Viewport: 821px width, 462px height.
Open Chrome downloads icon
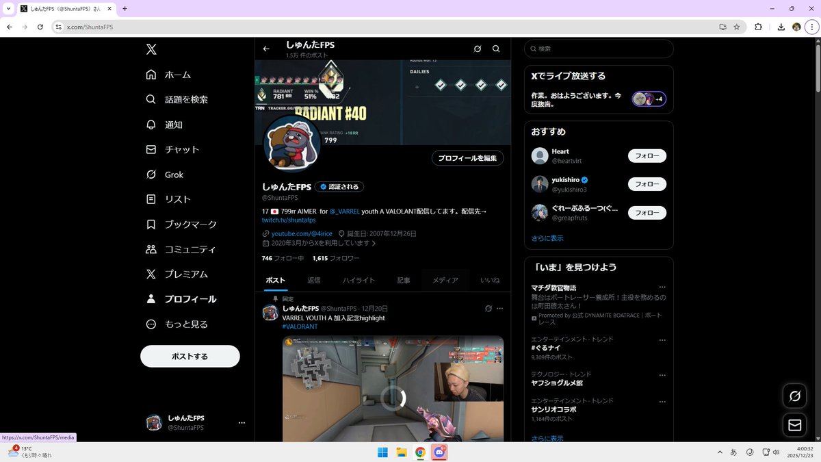(x=781, y=27)
